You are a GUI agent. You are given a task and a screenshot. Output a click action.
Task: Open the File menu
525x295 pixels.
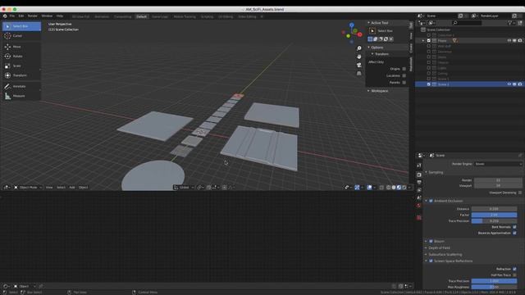(x=12, y=16)
